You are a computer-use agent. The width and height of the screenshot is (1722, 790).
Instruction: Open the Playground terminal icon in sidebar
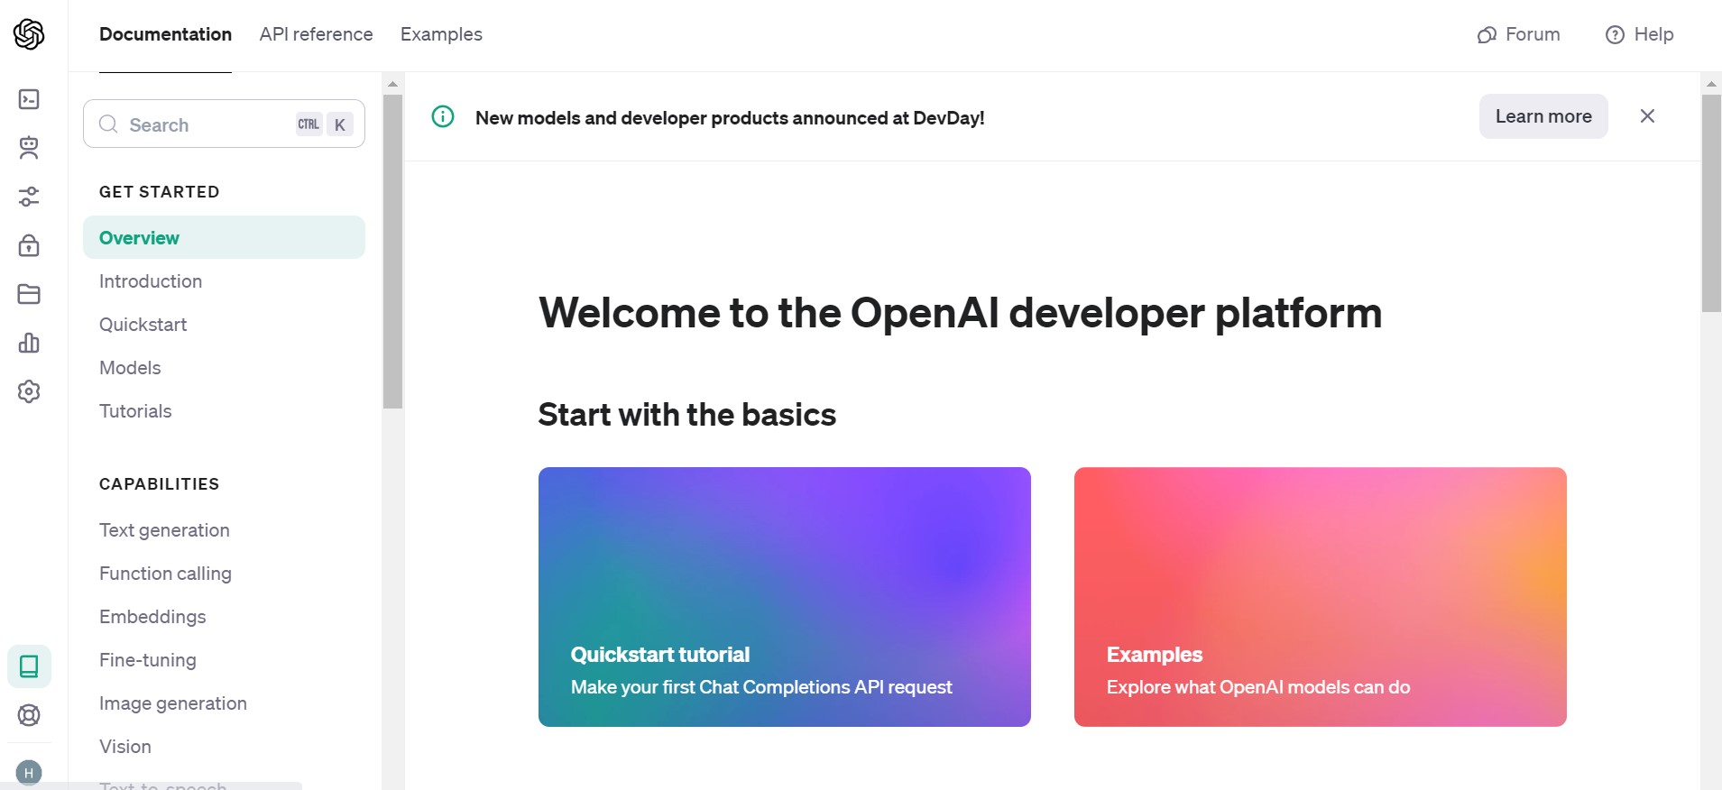click(29, 99)
